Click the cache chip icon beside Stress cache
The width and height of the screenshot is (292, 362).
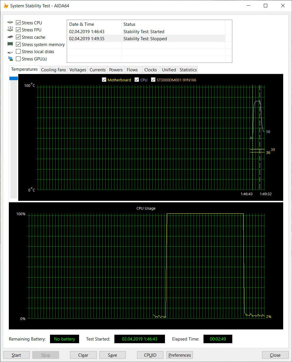[10, 37]
